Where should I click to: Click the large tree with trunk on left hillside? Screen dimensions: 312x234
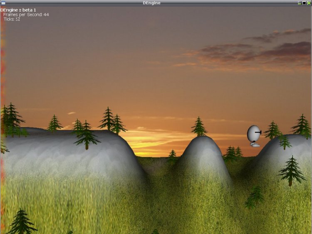tap(87, 135)
